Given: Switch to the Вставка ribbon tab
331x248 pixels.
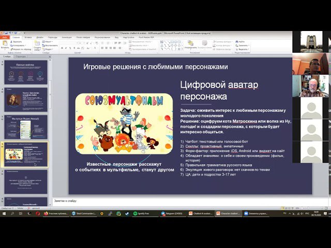Looking at the screenshot, I should click(28, 37).
